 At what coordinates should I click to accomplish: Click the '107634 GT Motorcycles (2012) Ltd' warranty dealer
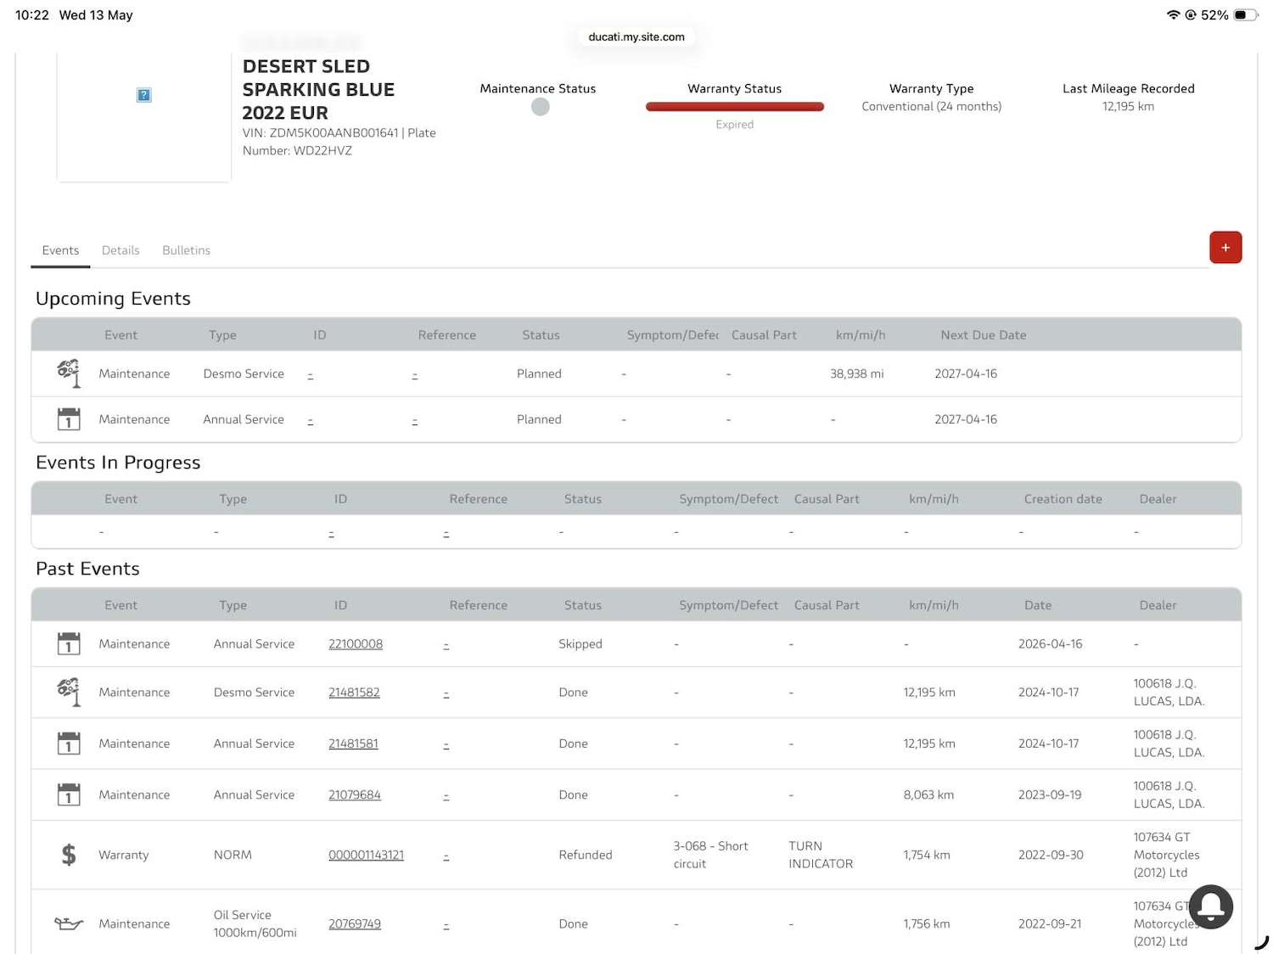[x=1166, y=855]
